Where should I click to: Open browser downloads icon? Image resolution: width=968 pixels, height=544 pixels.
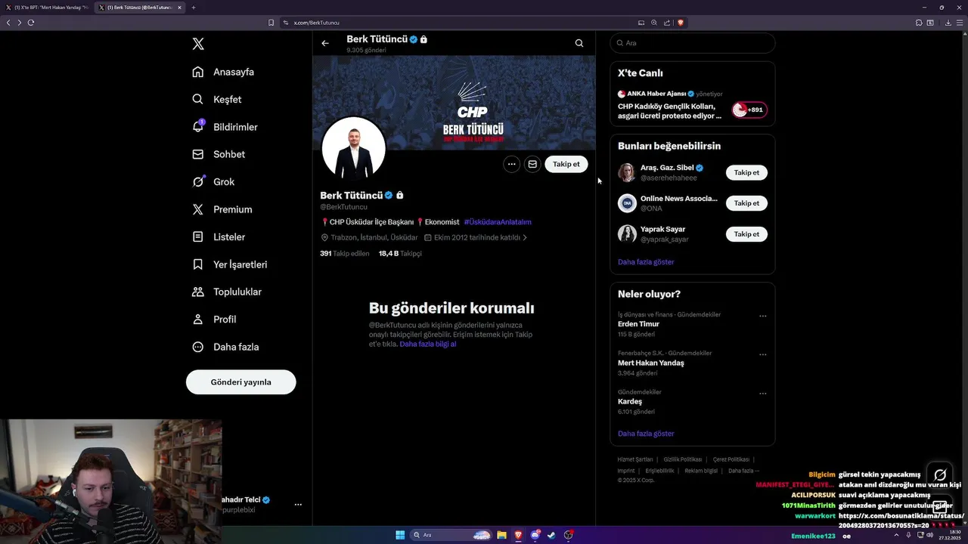click(x=948, y=23)
